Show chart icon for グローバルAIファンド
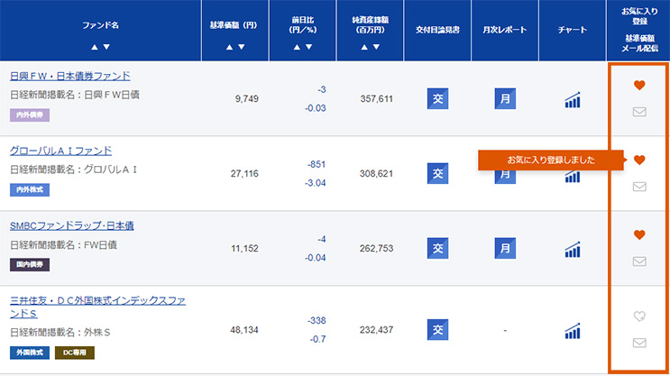 coord(573,174)
